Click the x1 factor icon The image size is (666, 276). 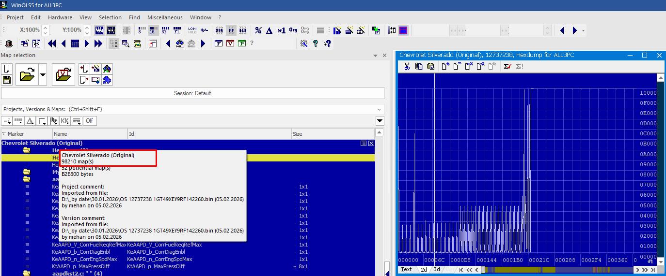(281, 30)
